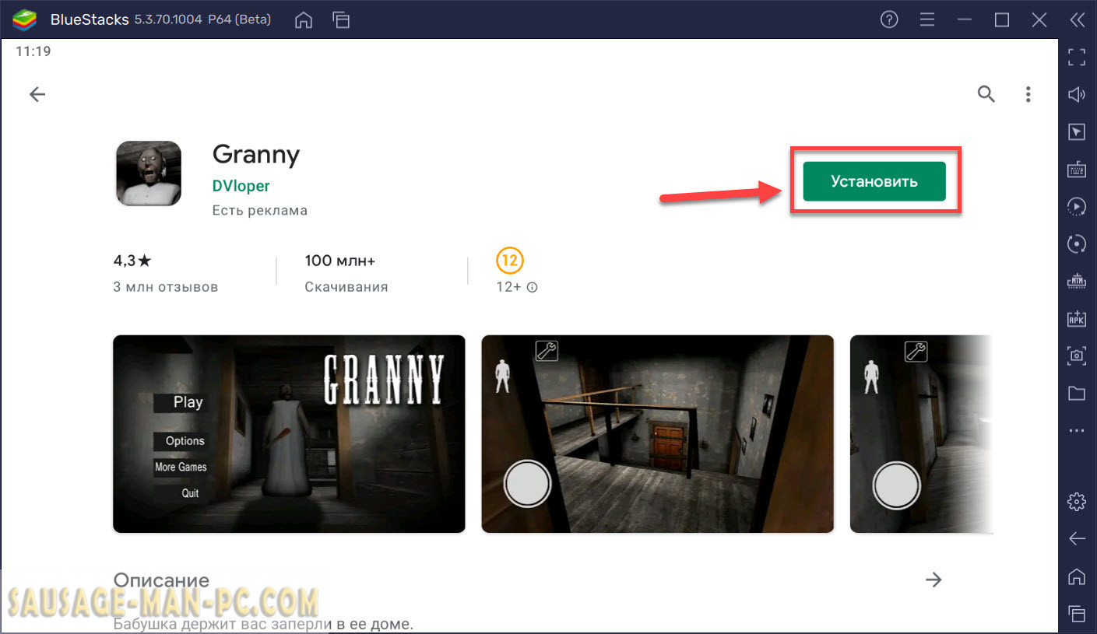This screenshot has height=634, width=1097.
Task: Open Play Store search magnifier
Action: coord(986,94)
